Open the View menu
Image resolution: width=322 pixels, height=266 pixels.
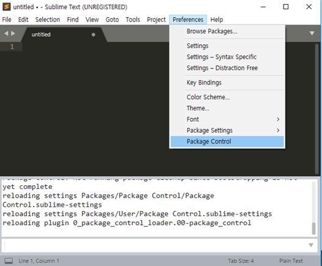(92, 20)
